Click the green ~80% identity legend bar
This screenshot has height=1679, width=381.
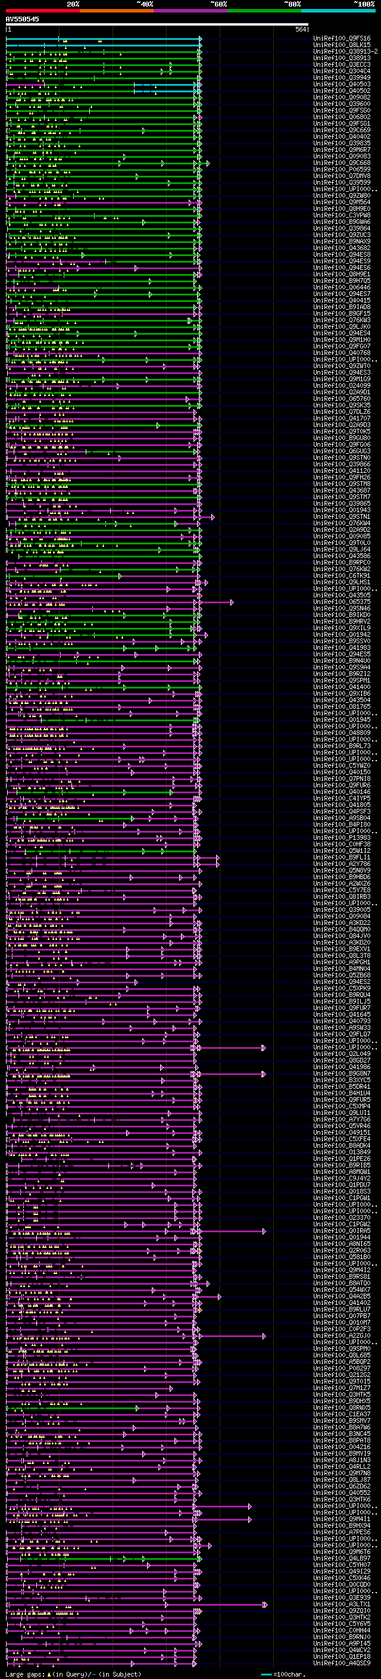coord(264,11)
